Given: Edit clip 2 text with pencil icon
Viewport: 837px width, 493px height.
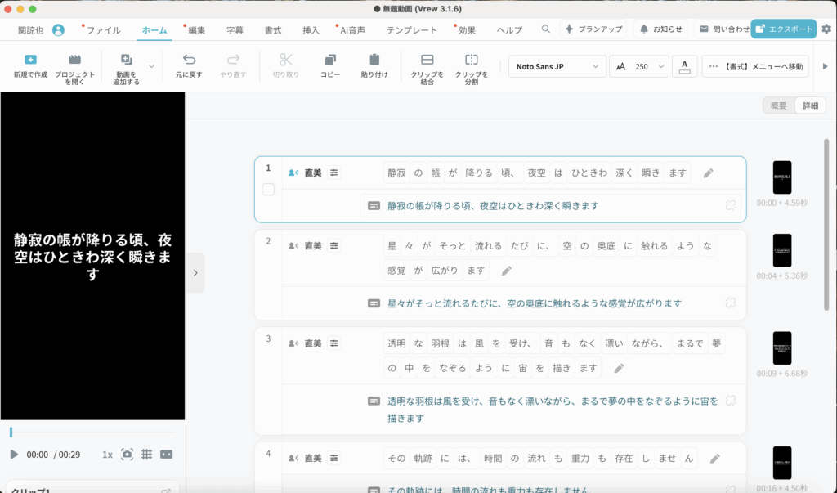Looking at the screenshot, I should 507,271.
